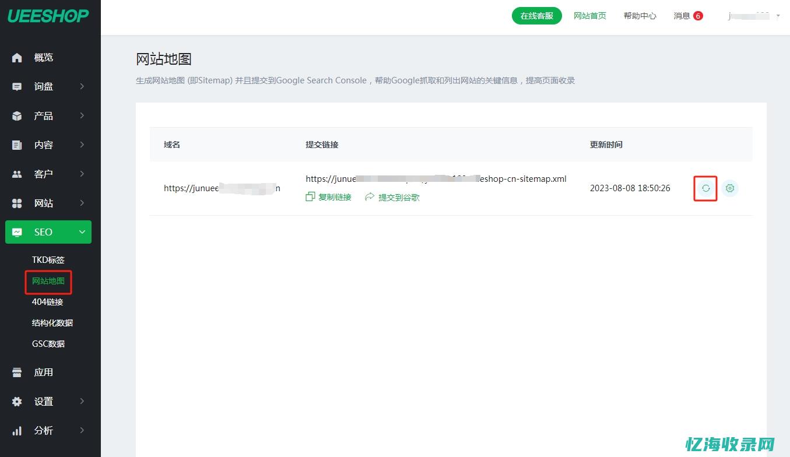Viewport: 790px width, 457px height.
Task: Open the user account dropdown arrow
Action: coord(778,16)
